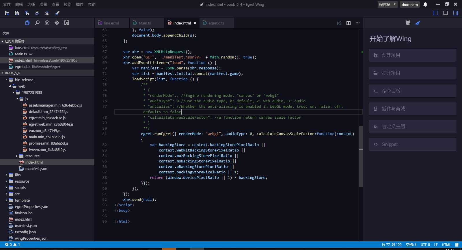Screen dimensions: 462x250
Task: Click the LF line ending indicator
Action: [x=436, y=245]
